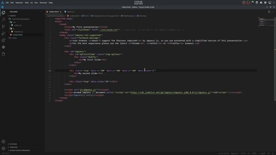
Task: Open editor More Actions ellipsis
Action: tap(273, 12)
